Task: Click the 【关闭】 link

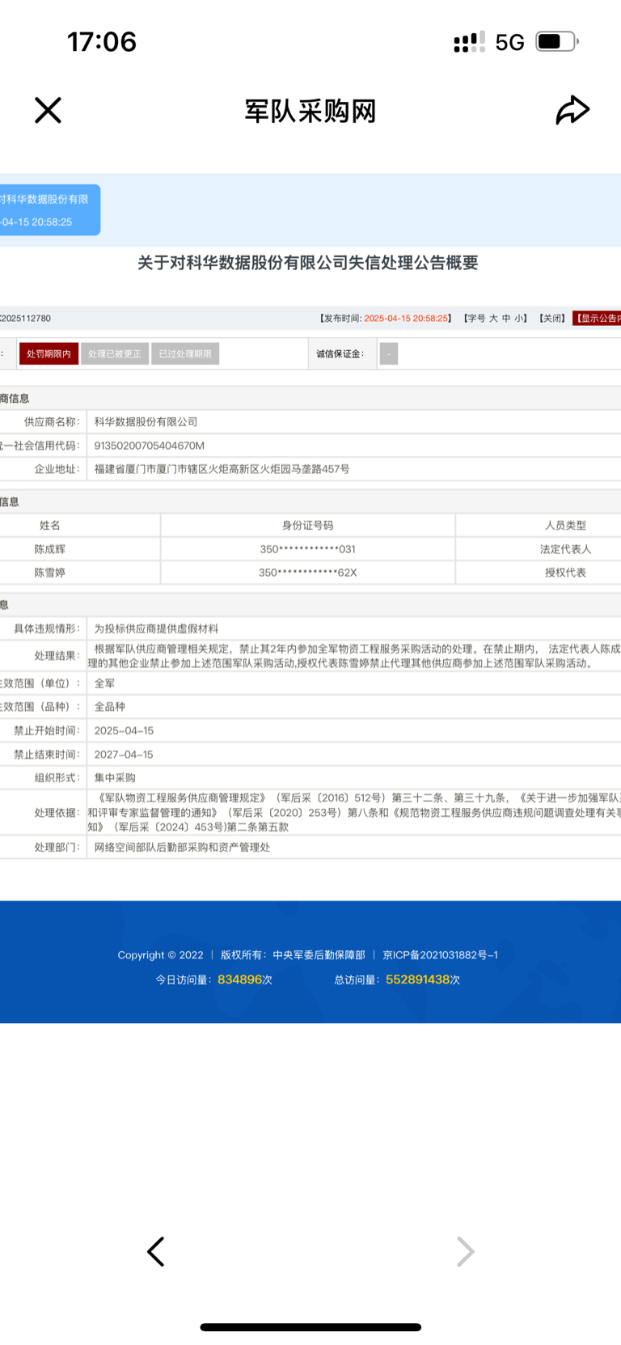Action: [552, 318]
